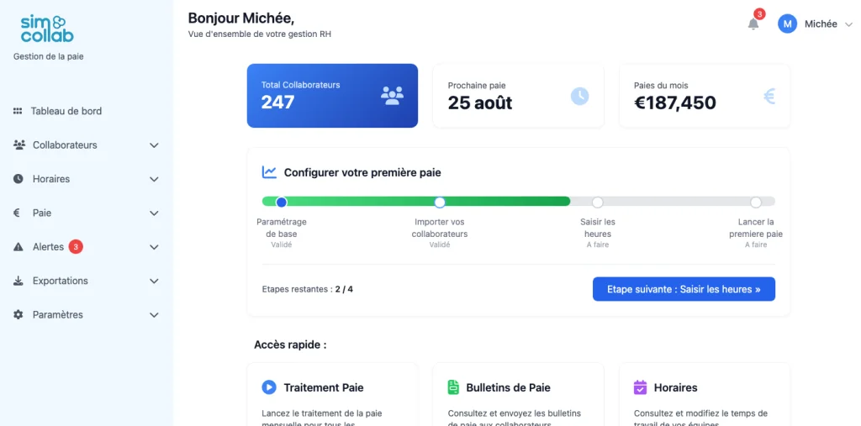Click the play icon beside Traitement Paie
861x426 pixels.
click(269, 387)
